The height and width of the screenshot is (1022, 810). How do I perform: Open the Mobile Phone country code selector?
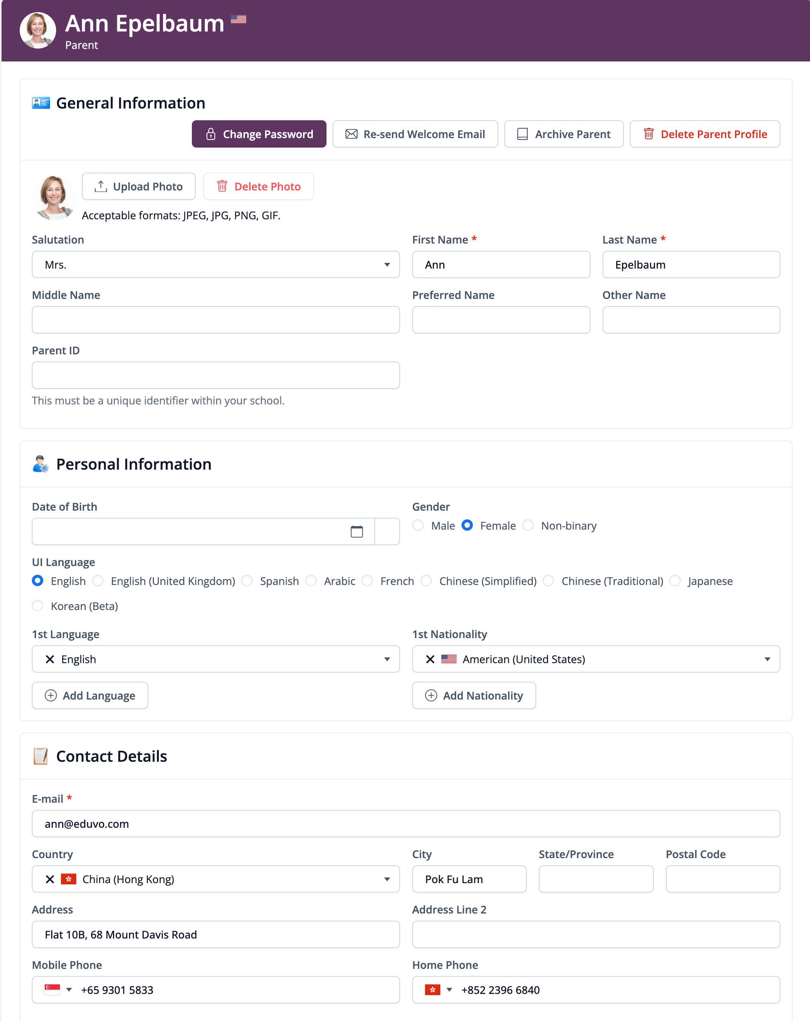pos(58,990)
